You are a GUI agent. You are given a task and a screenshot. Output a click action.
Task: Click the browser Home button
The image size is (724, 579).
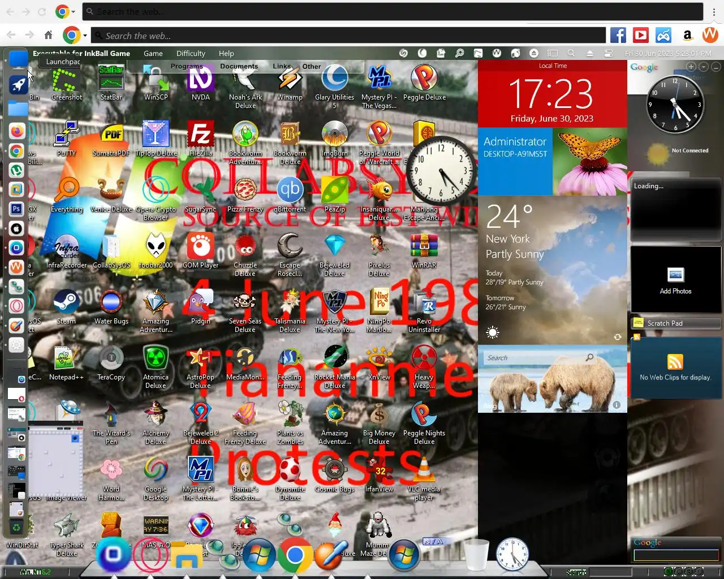tap(48, 35)
